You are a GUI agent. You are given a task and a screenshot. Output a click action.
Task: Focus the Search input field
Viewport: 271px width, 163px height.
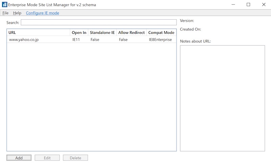point(99,22)
